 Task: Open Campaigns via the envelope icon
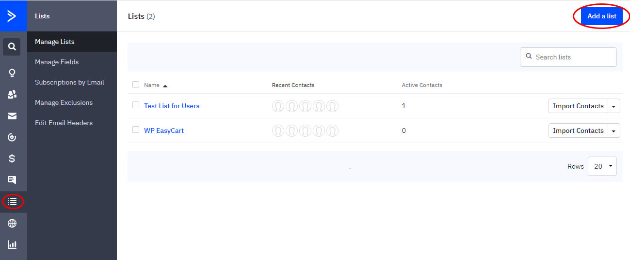click(x=12, y=116)
